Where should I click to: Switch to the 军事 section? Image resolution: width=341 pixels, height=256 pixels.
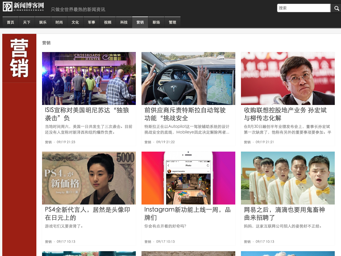92,22
